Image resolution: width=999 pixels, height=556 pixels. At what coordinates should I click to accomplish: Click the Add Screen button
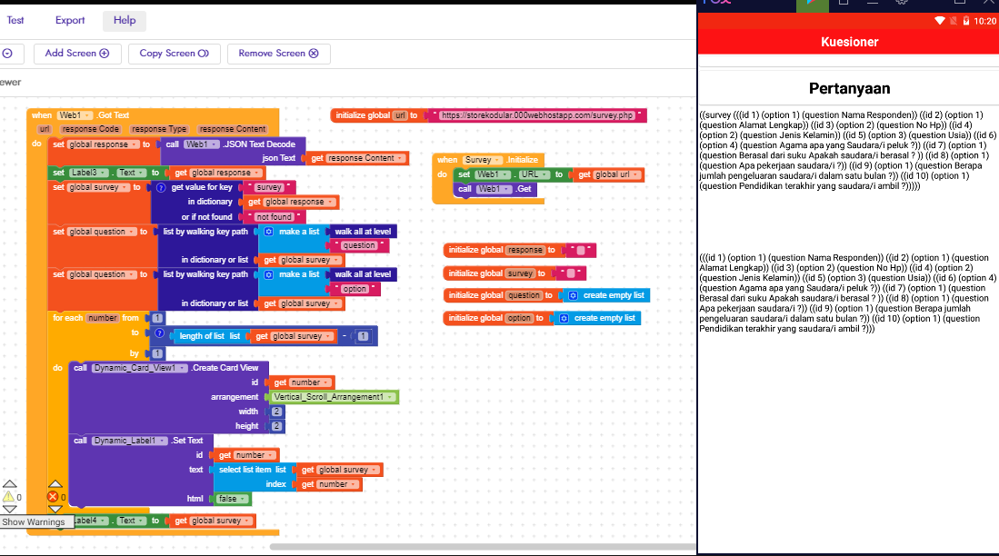[x=77, y=54]
